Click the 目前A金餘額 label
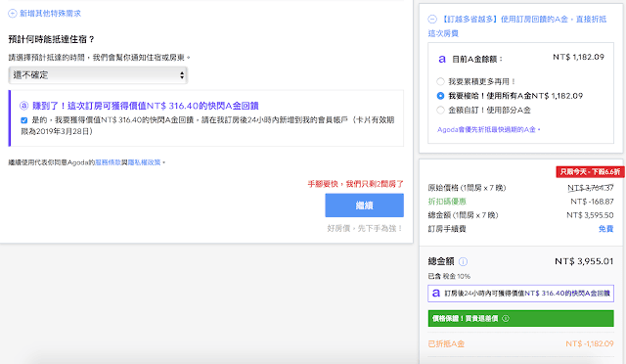This screenshot has width=626, height=364. pos(477,59)
